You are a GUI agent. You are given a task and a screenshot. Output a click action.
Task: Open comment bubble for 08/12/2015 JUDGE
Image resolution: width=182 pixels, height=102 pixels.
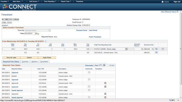pyautogui.click(x=89, y=73)
